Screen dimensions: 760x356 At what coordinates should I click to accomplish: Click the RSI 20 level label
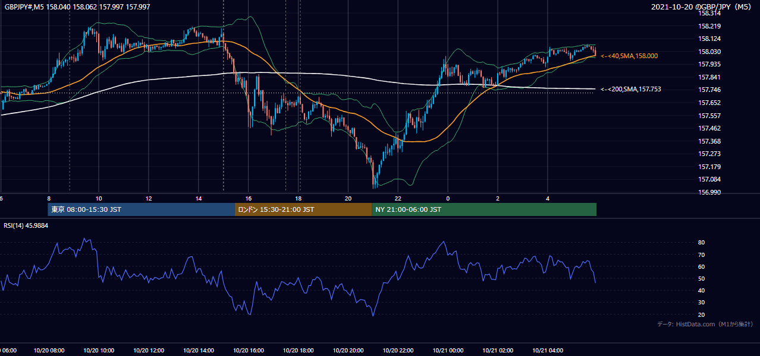[x=701, y=314]
